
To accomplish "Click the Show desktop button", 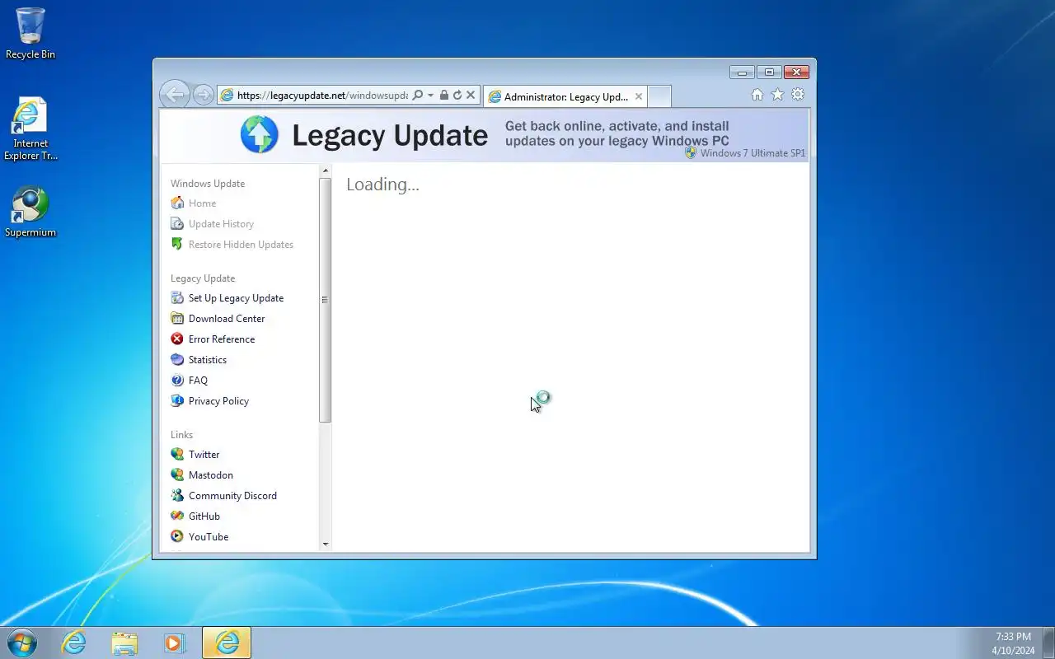I will (1048, 643).
